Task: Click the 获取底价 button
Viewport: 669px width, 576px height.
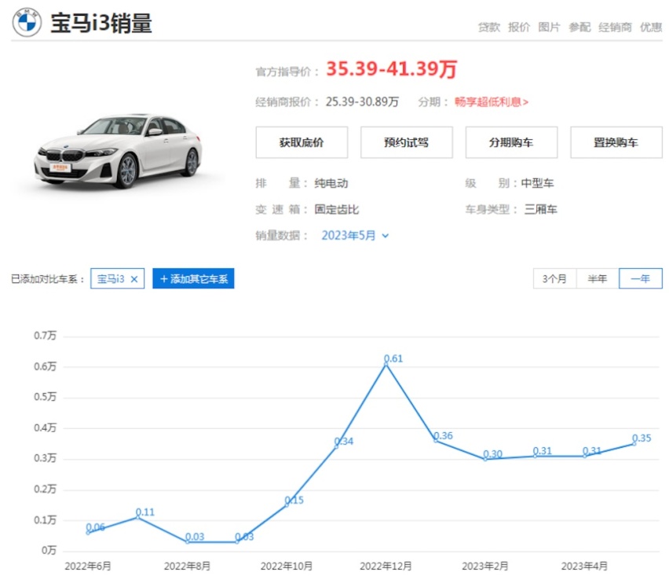Action: click(x=302, y=142)
